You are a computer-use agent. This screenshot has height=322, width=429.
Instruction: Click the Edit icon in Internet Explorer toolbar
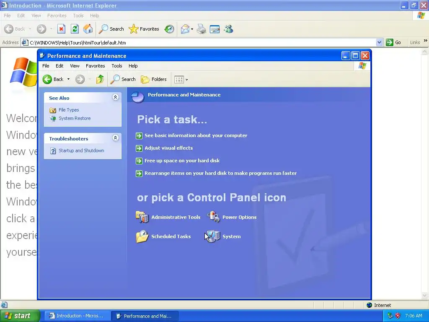(x=215, y=29)
